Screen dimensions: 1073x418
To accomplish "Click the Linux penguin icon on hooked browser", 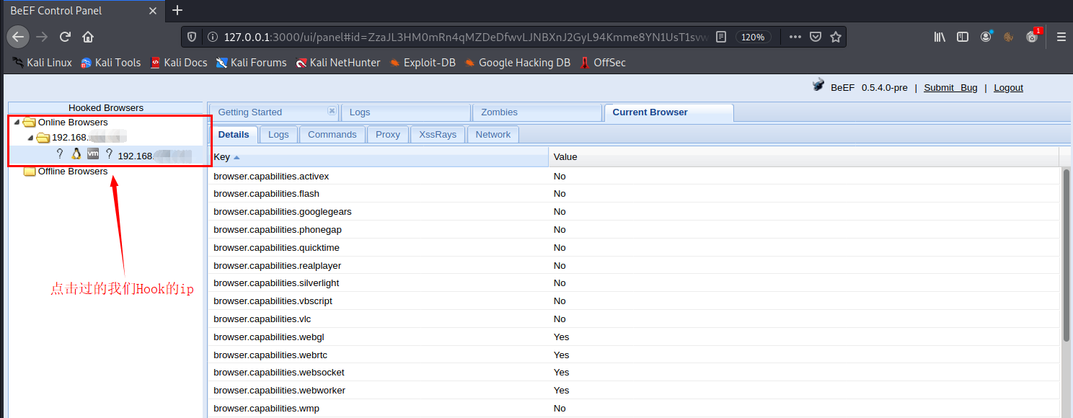I will tap(76, 154).
